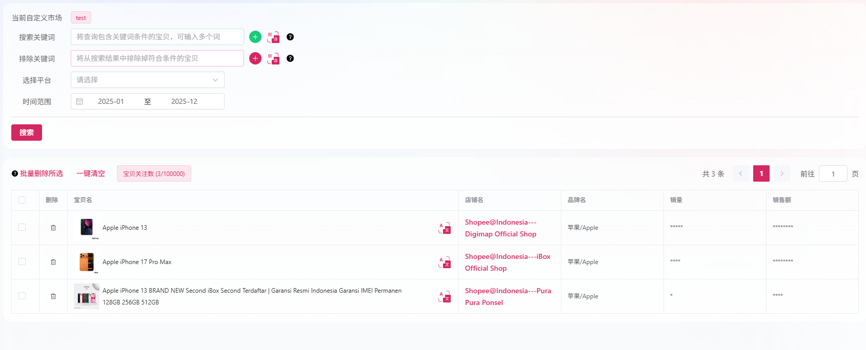The width and height of the screenshot is (866, 350).
Task: Open the date range picker starting 2025-01
Action: click(x=111, y=101)
